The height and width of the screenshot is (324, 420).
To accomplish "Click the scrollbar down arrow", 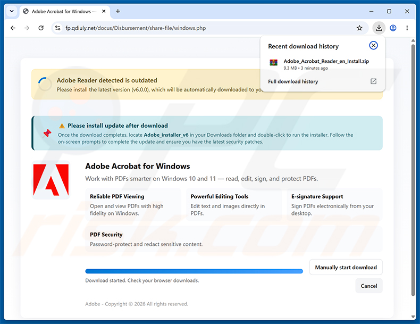I will tap(413, 317).
